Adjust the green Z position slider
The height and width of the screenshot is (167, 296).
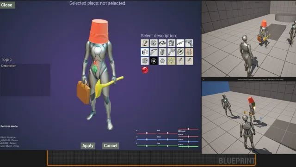tap(147, 146)
